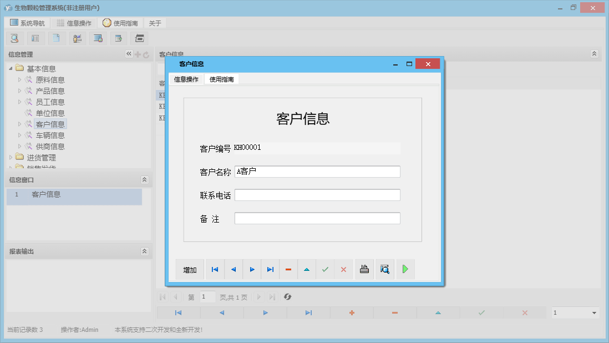Select the search/browse icon on the main toolbar

point(14,38)
